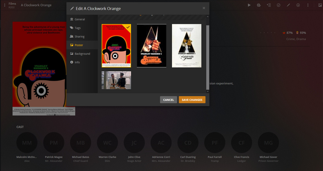Choose the film still with police officer
The width and height of the screenshot is (323, 171).
pyautogui.click(x=116, y=80)
